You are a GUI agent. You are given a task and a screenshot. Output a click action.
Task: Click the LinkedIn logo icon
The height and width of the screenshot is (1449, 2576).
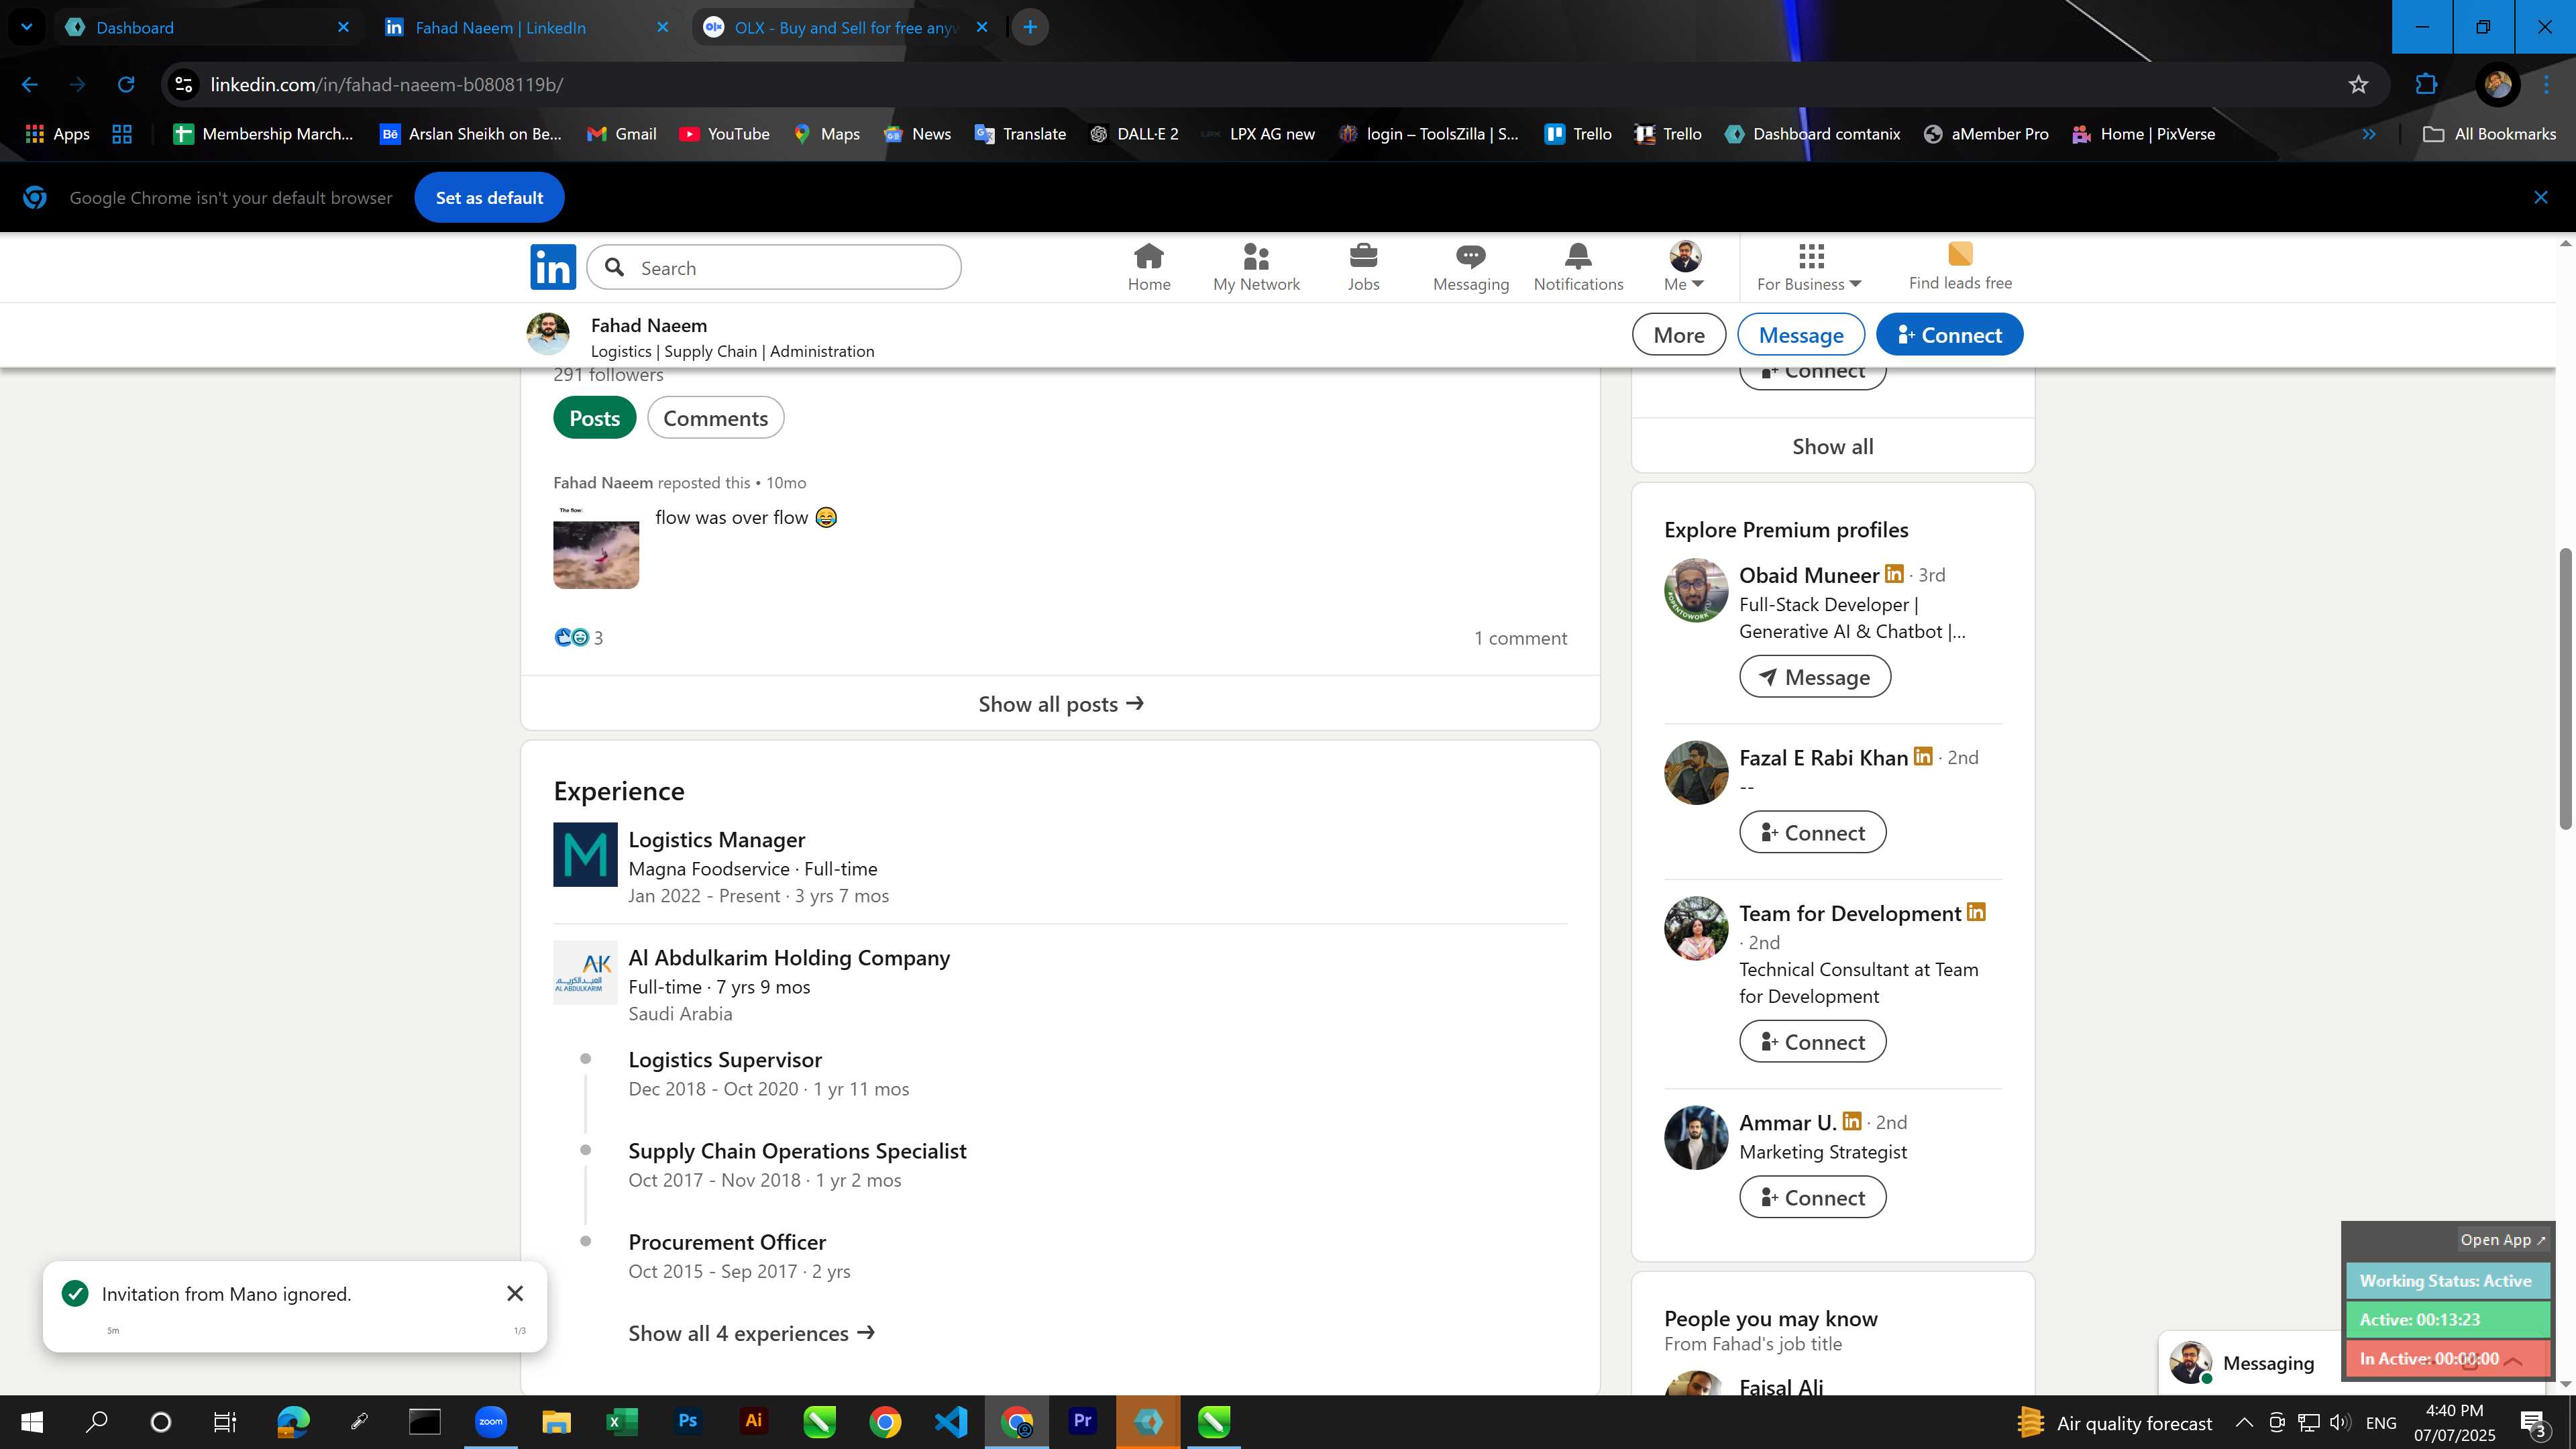pos(553,267)
